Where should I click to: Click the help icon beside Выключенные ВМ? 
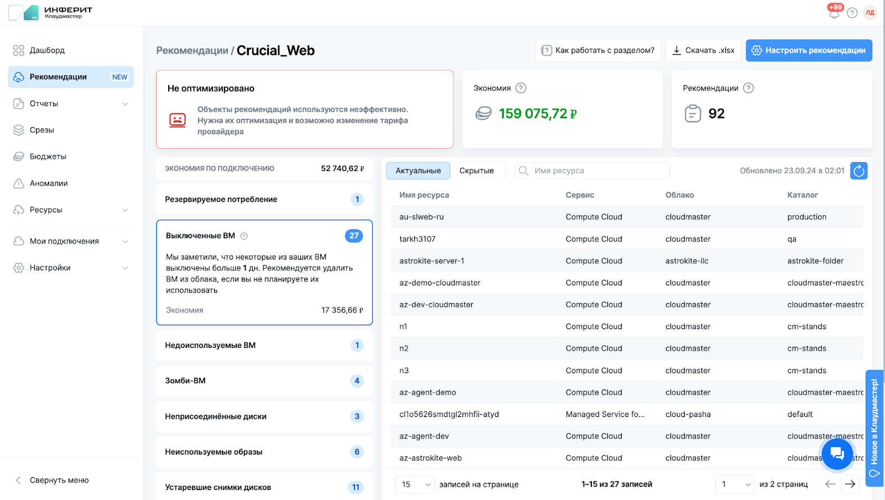click(244, 236)
